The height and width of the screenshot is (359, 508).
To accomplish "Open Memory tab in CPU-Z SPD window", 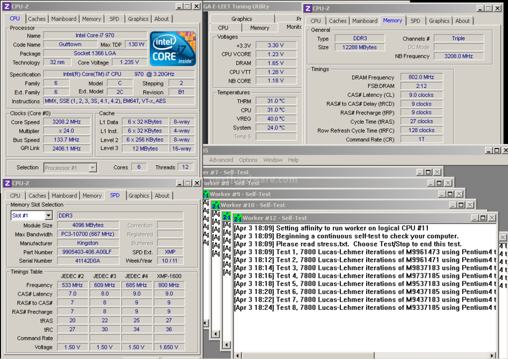I will 92,196.
